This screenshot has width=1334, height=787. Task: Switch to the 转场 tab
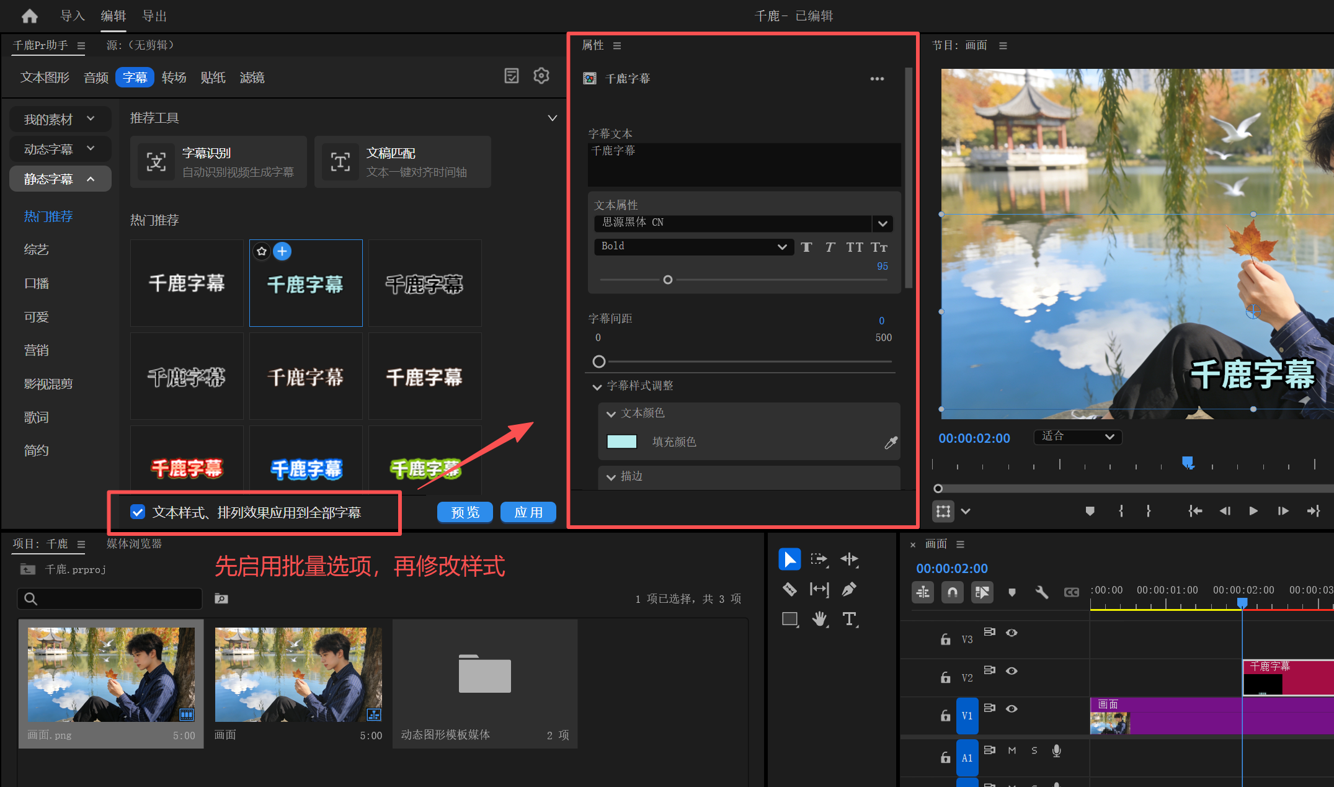point(174,78)
